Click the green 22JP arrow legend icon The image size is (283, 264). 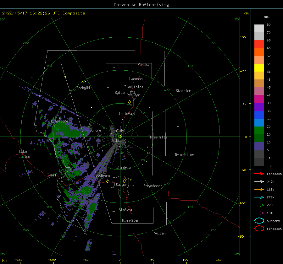click(x=259, y=205)
